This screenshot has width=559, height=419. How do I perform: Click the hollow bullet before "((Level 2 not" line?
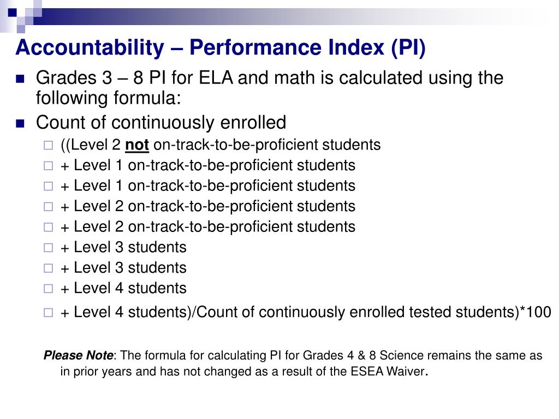tap(48, 145)
